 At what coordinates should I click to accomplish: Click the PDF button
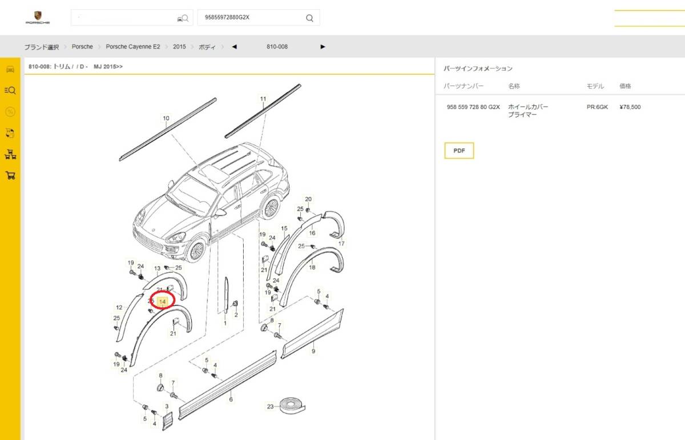pos(459,150)
